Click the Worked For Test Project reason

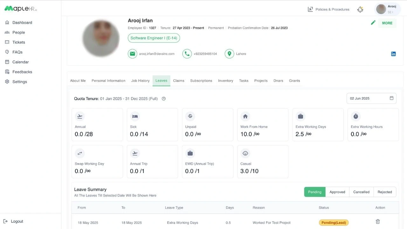pyautogui.click(x=272, y=223)
